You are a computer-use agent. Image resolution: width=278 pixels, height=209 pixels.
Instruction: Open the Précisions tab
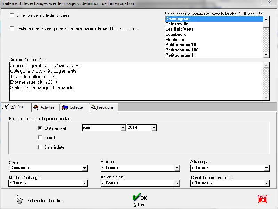pos(103,108)
